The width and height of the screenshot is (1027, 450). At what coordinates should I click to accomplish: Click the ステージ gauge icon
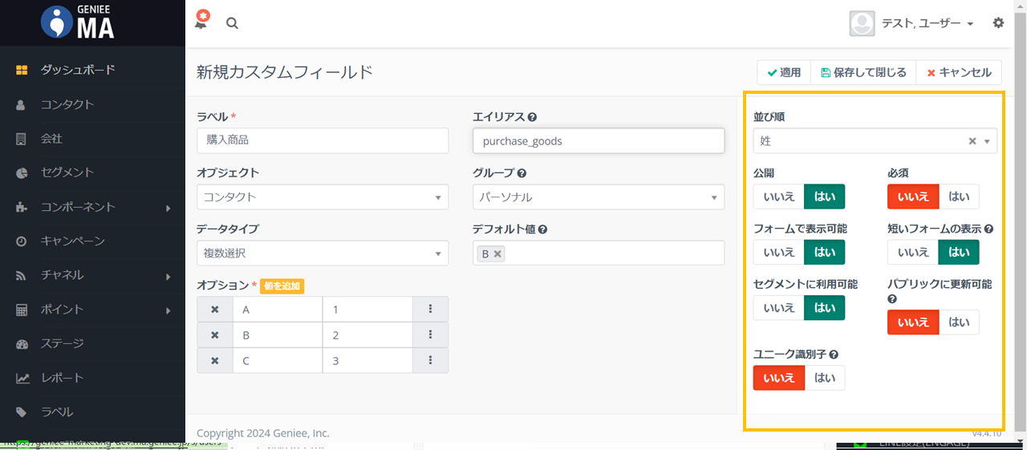point(22,344)
